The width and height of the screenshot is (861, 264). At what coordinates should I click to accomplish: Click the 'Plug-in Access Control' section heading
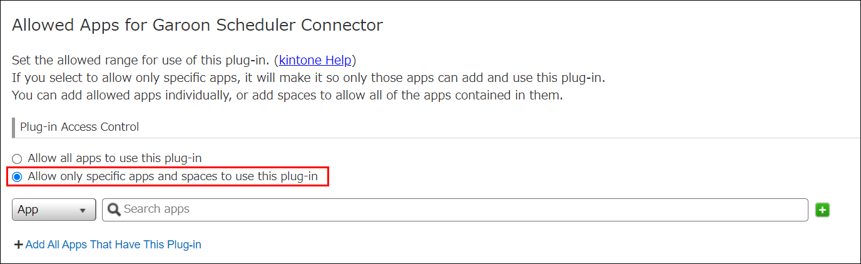[x=79, y=127]
